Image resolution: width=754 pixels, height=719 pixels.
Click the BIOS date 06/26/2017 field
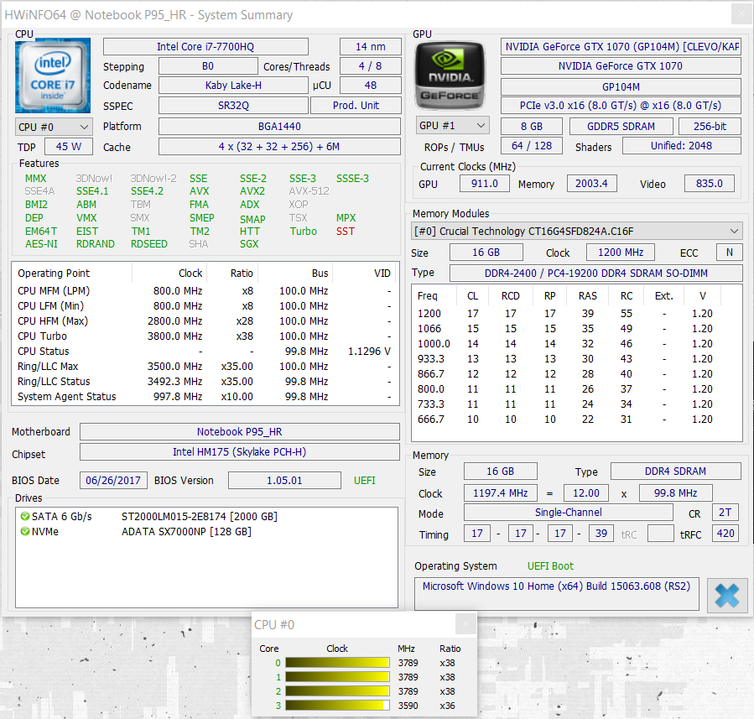(113, 481)
